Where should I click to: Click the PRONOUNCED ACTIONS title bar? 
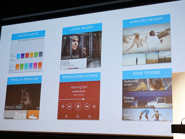[80, 77]
